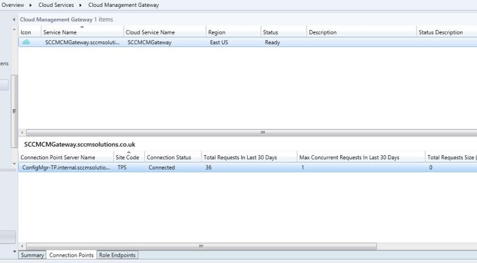Click the Ready status cell

[x=272, y=43]
